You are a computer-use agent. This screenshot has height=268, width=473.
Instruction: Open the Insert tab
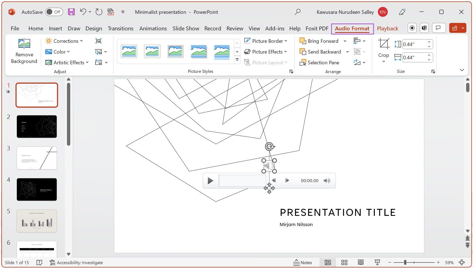click(x=55, y=28)
